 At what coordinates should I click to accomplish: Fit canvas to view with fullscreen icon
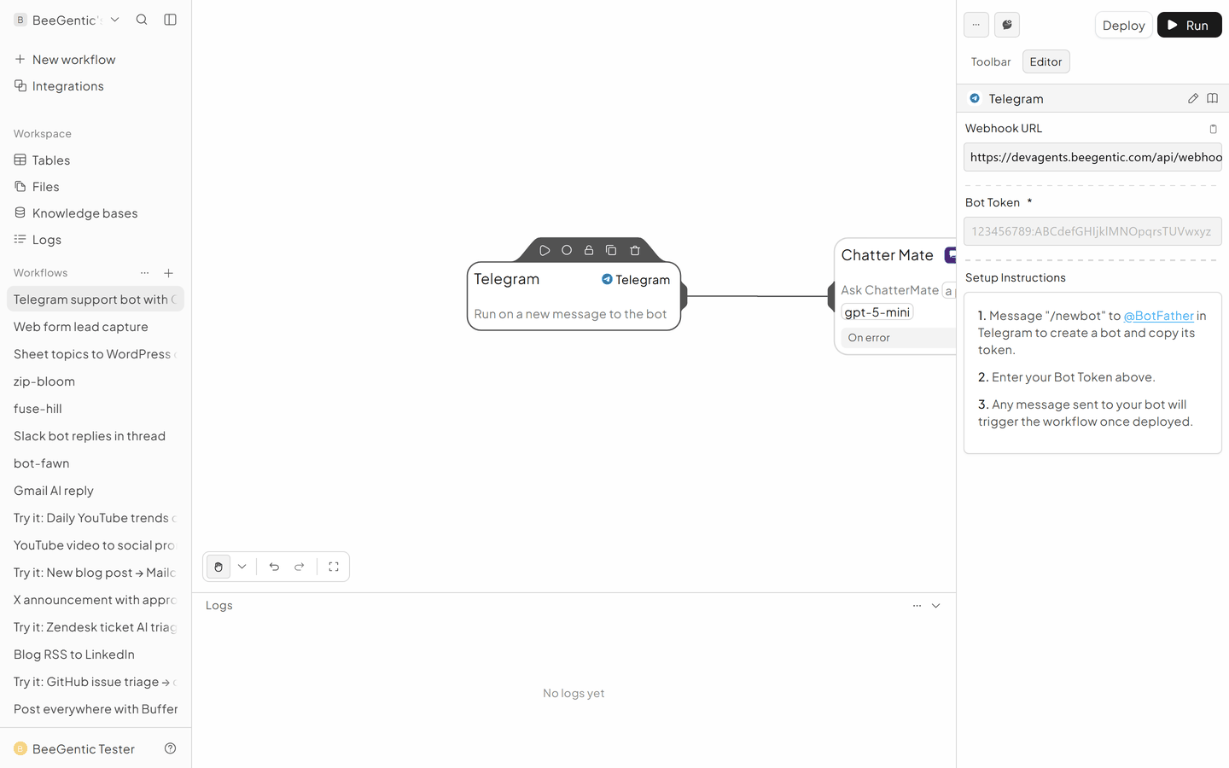334,567
